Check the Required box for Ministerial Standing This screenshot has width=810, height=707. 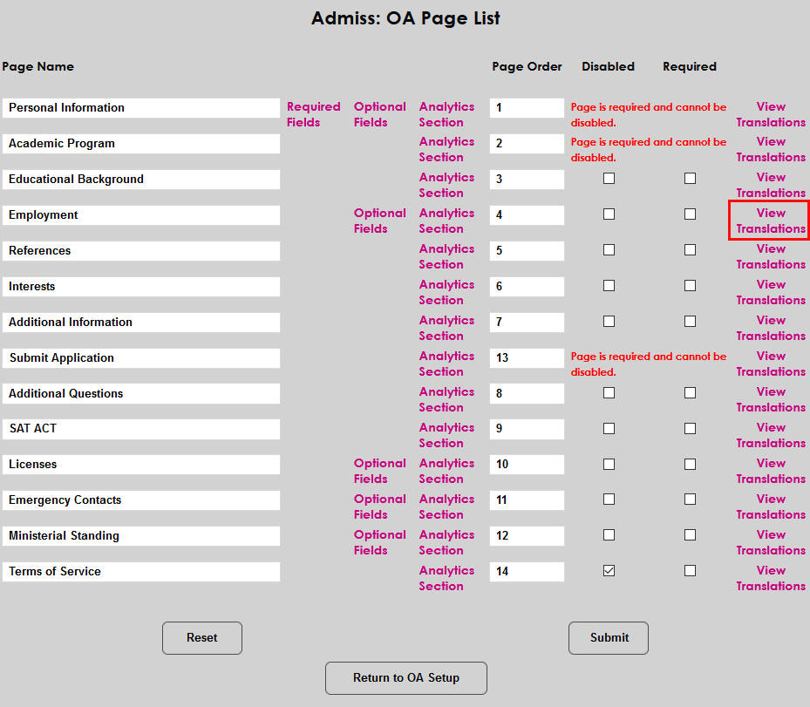(690, 535)
